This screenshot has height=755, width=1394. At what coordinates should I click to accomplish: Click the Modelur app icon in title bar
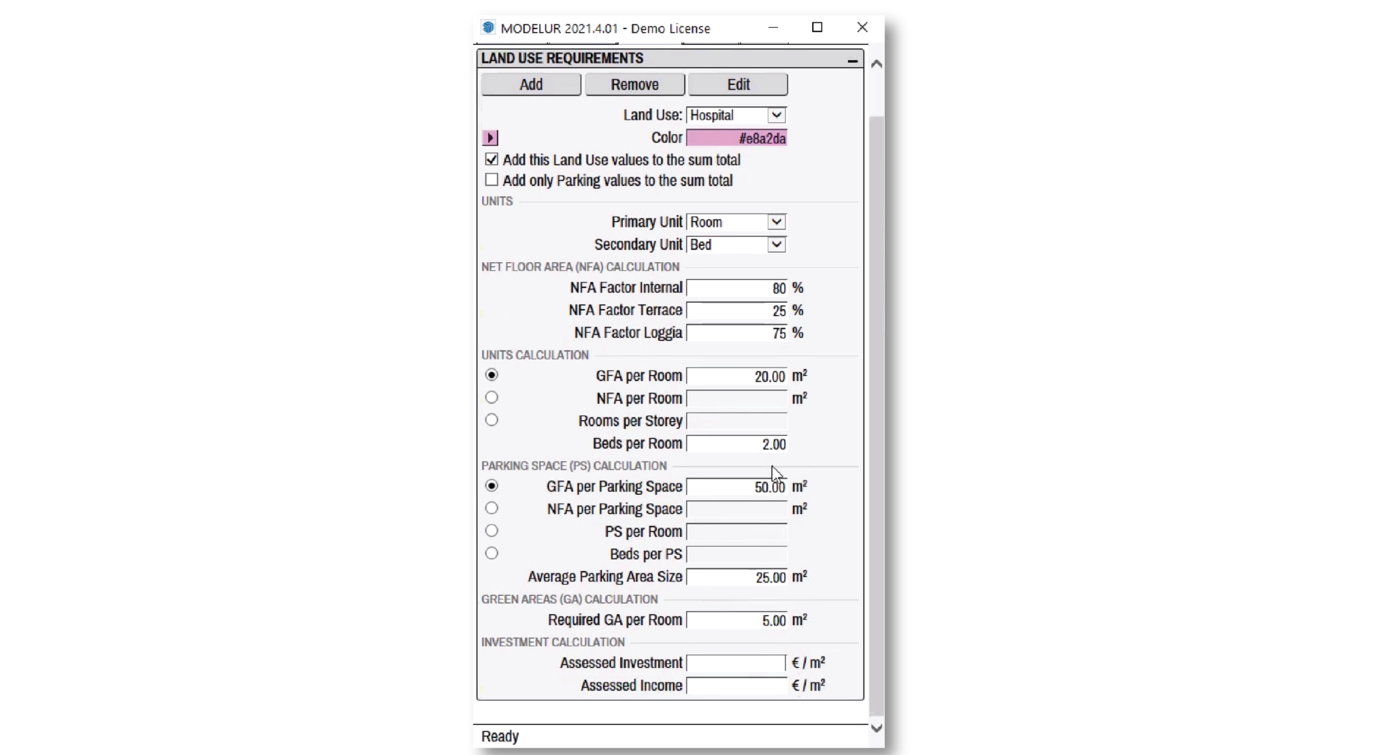[488, 28]
